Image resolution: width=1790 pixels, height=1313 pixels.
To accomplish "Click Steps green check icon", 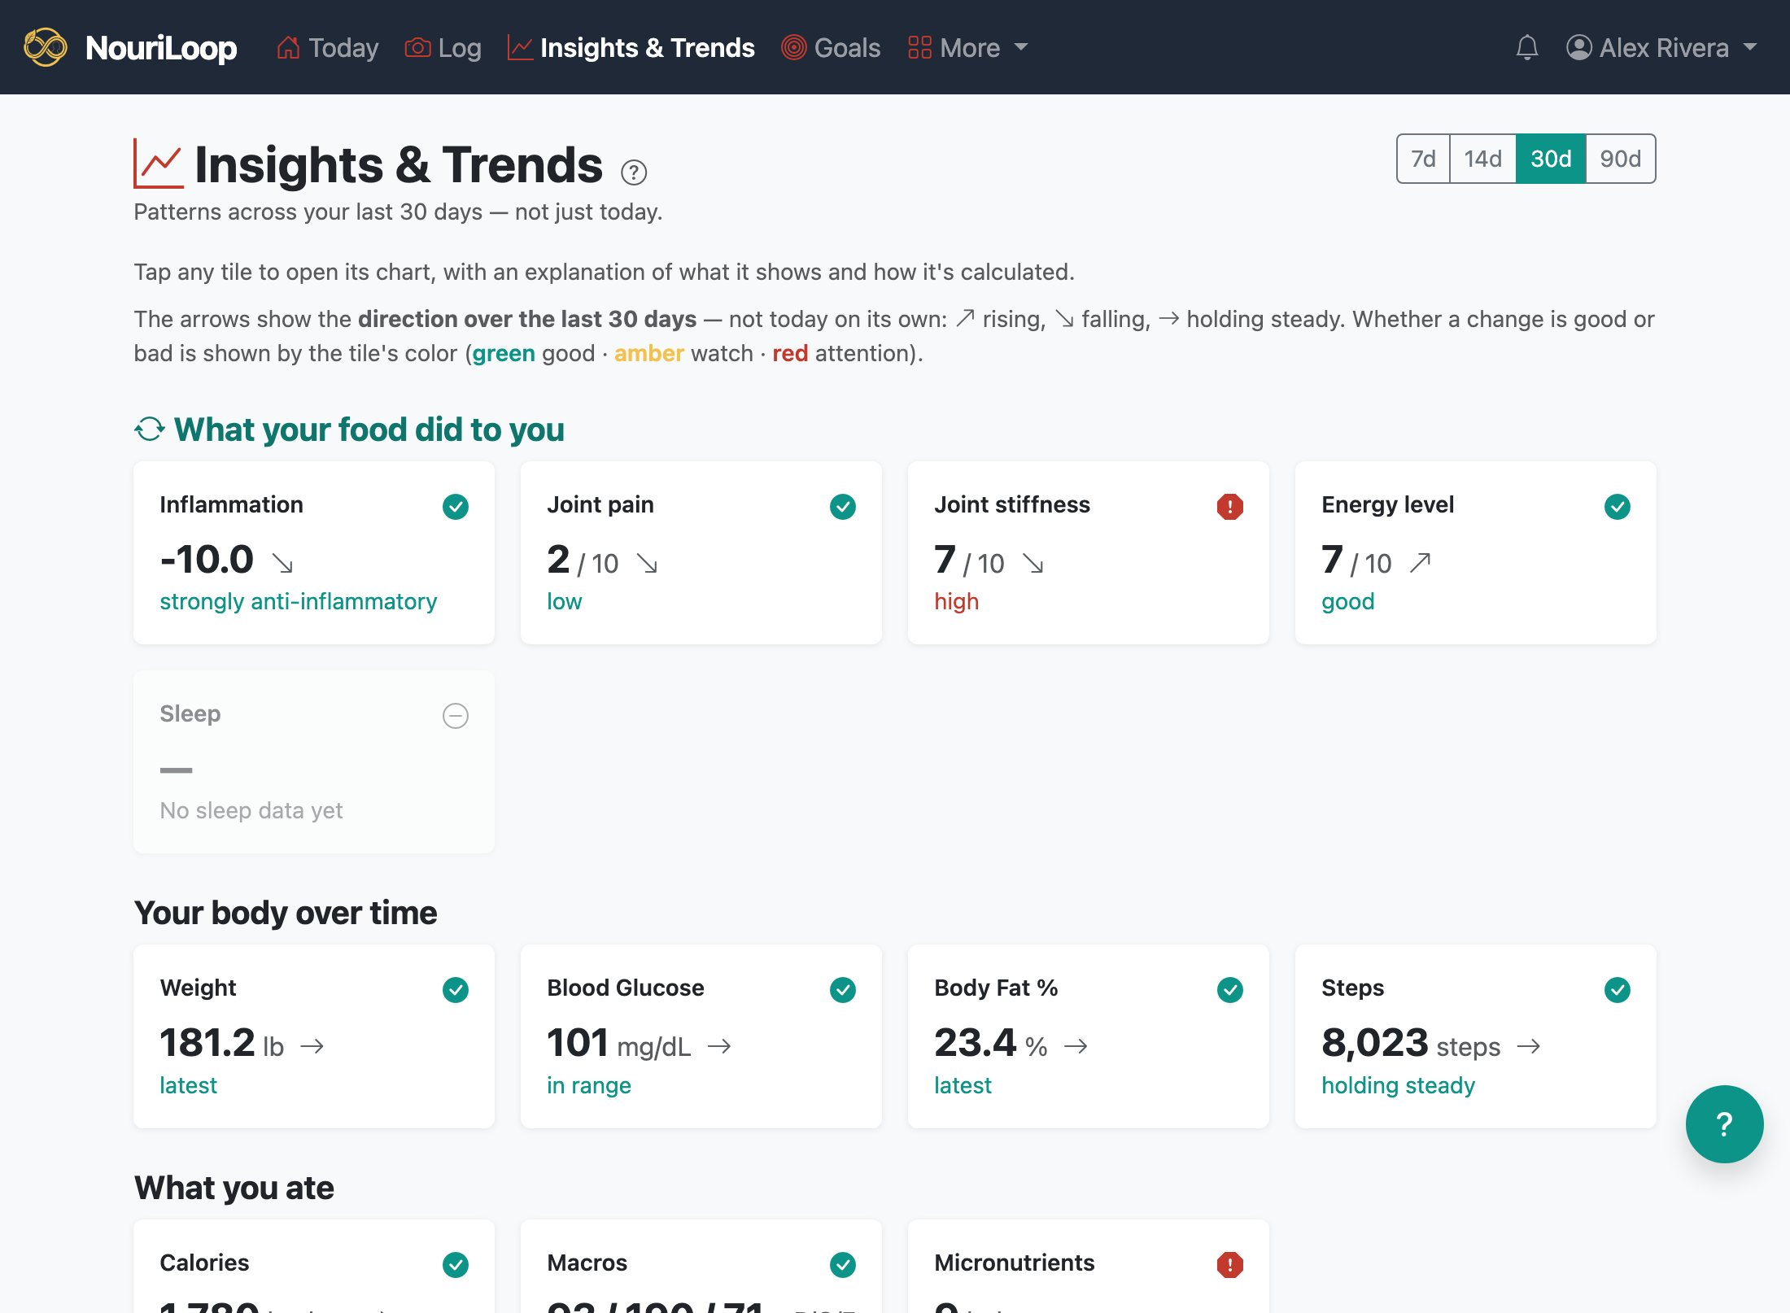I will coord(1618,989).
